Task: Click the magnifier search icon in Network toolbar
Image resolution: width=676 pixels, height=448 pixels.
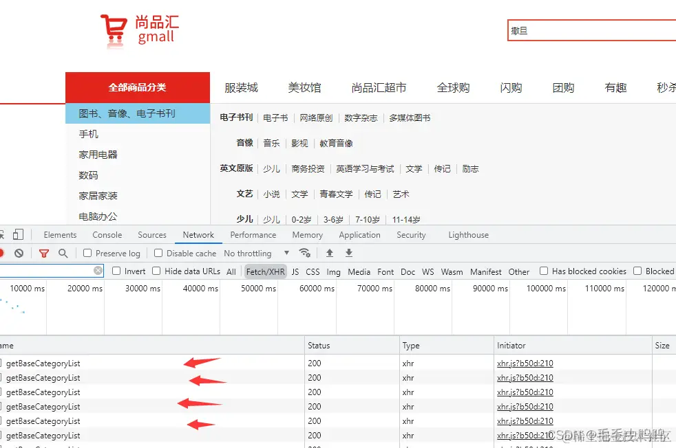Action: pyautogui.click(x=62, y=254)
